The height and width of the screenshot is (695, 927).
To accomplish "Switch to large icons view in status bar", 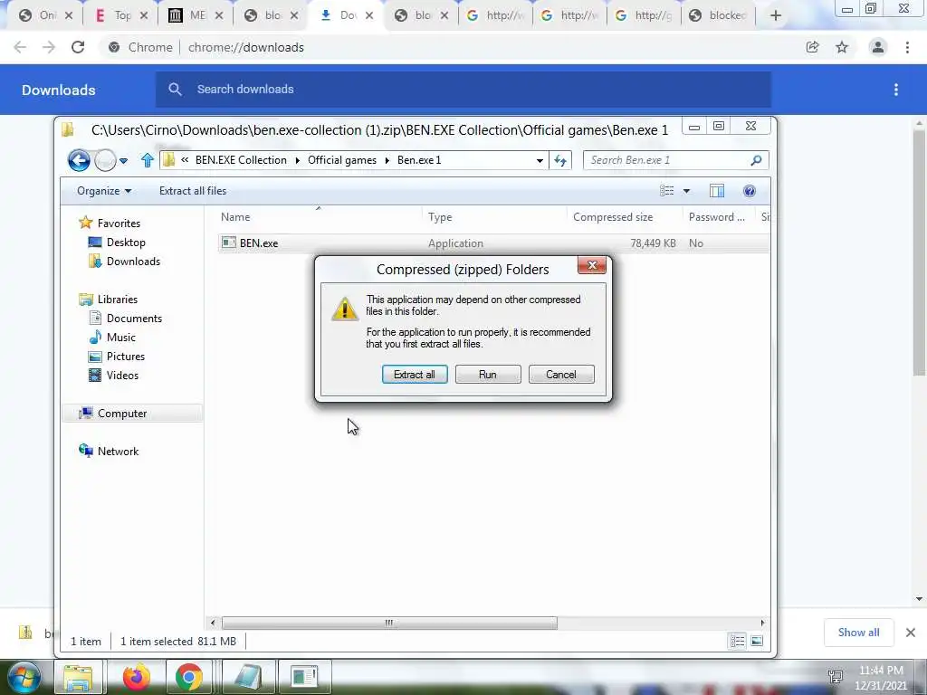I will (x=757, y=642).
